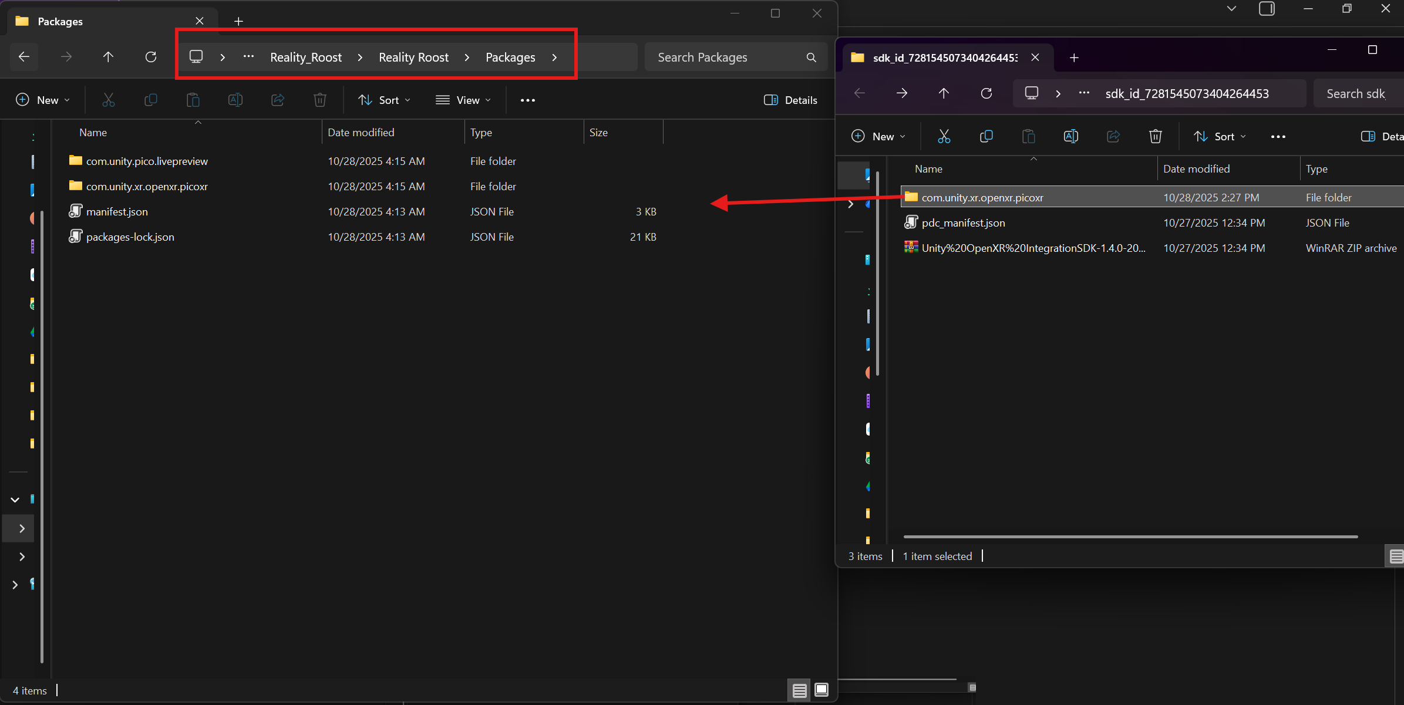Screen dimensions: 1404x705
Task: Click Rename in the sdk_id window toolbar
Action: tap(1070, 136)
